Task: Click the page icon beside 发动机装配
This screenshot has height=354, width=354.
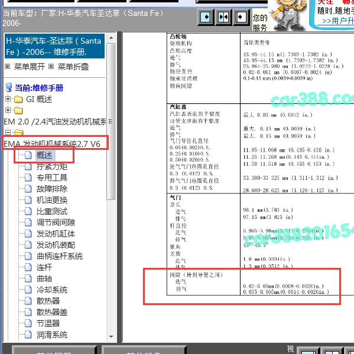Action: click(28, 245)
